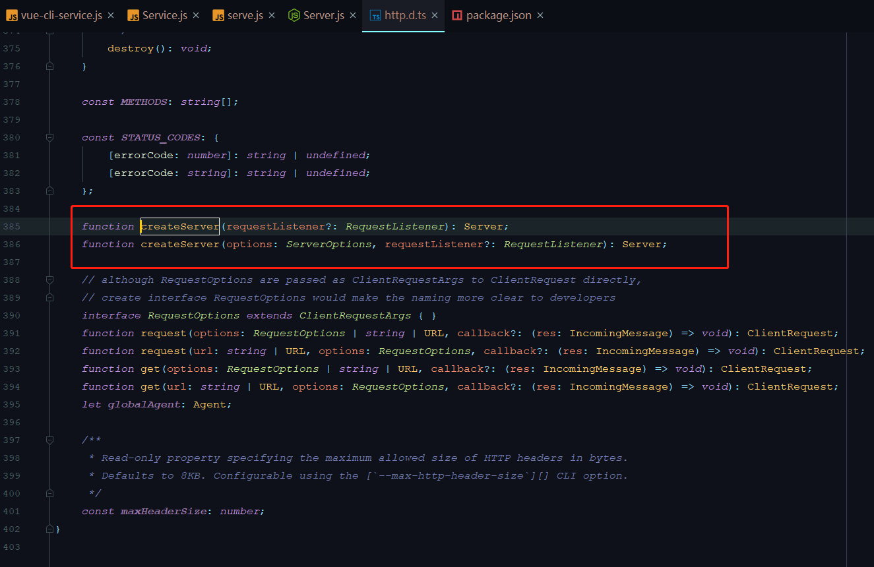Click line number 385 in the gutter
Image resolution: width=874 pixels, height=567 pixels.
[12, 226]
